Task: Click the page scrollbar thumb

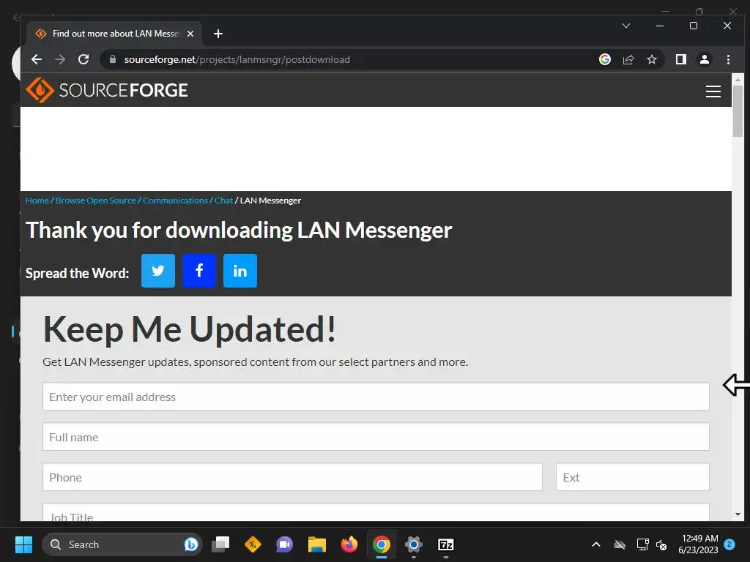Action: point(738,111)
